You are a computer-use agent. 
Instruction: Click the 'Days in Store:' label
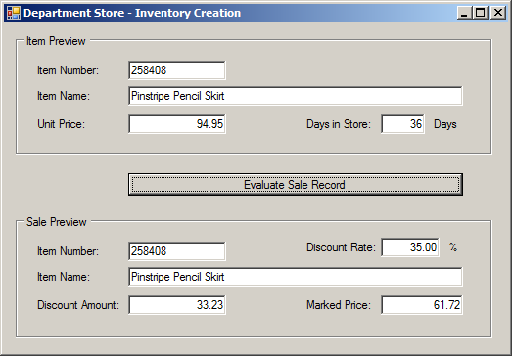[x=339, y=124]
